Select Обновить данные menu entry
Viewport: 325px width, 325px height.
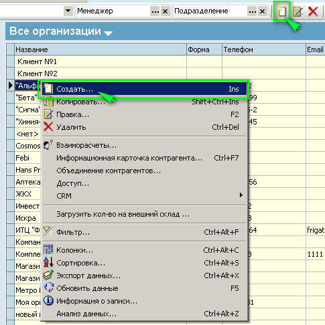tap(145, 288)
